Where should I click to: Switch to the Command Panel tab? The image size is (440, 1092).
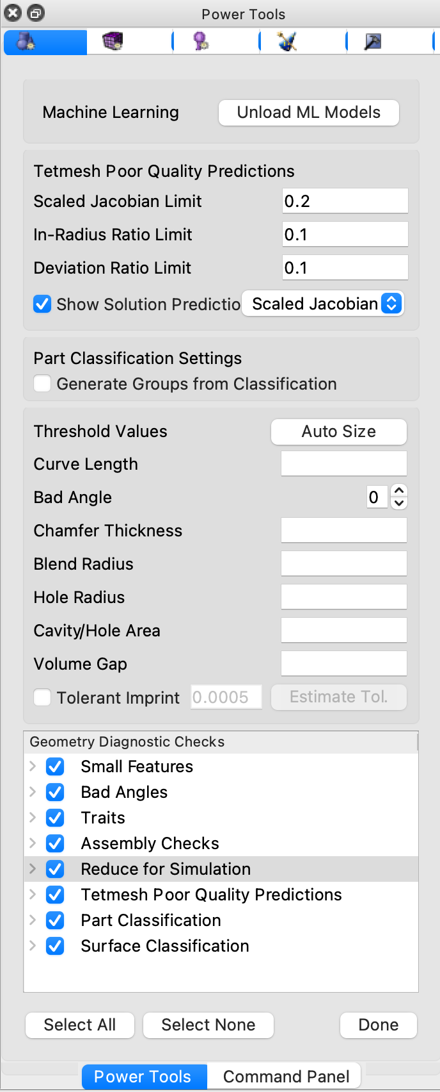click(286, 1077)
